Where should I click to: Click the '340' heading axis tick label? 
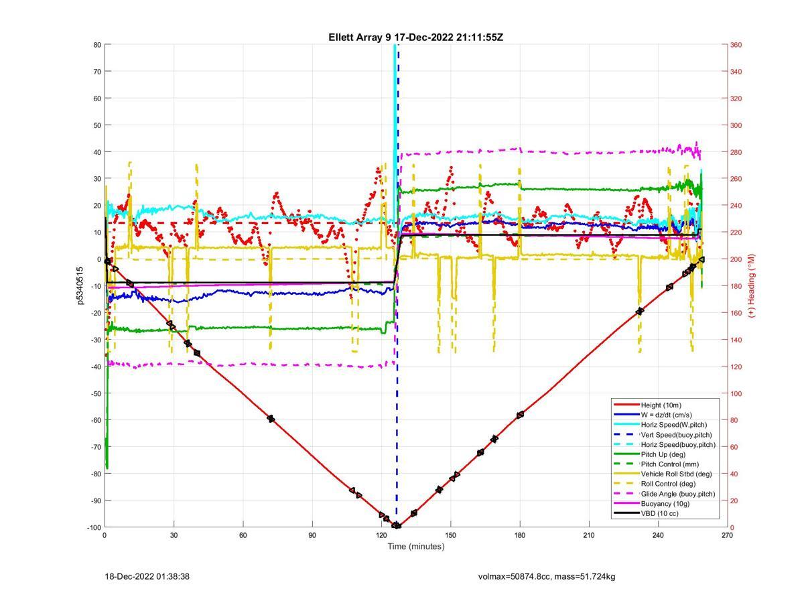click(736, 72)
